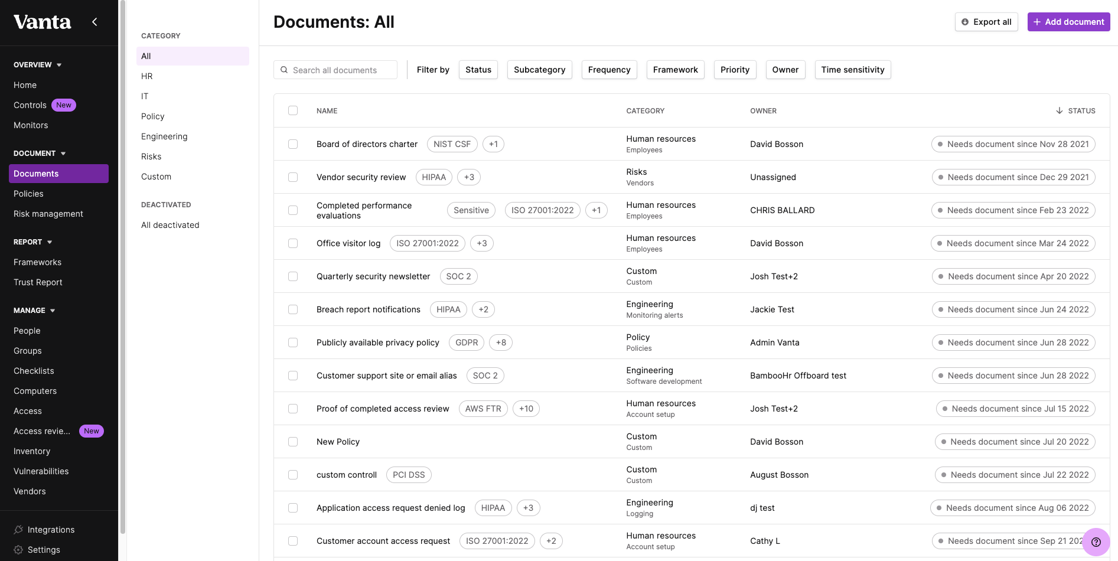
Task: Open the help question mark bubble
Action: click(x=1096, y=542)
